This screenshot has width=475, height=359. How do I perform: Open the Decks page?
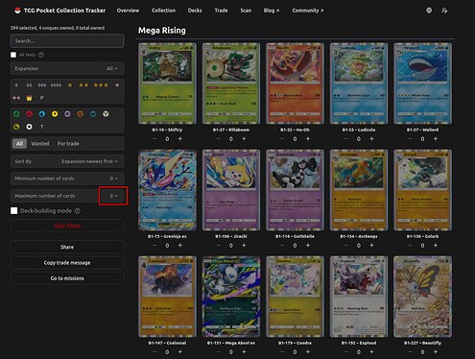coord(195,11)
